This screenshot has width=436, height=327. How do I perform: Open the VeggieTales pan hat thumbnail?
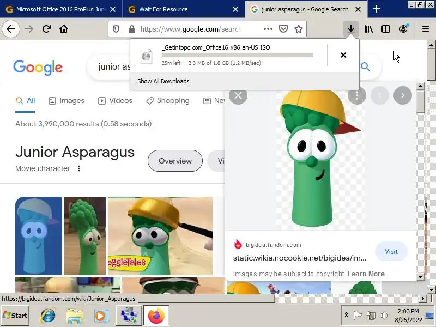coord(160,236)
